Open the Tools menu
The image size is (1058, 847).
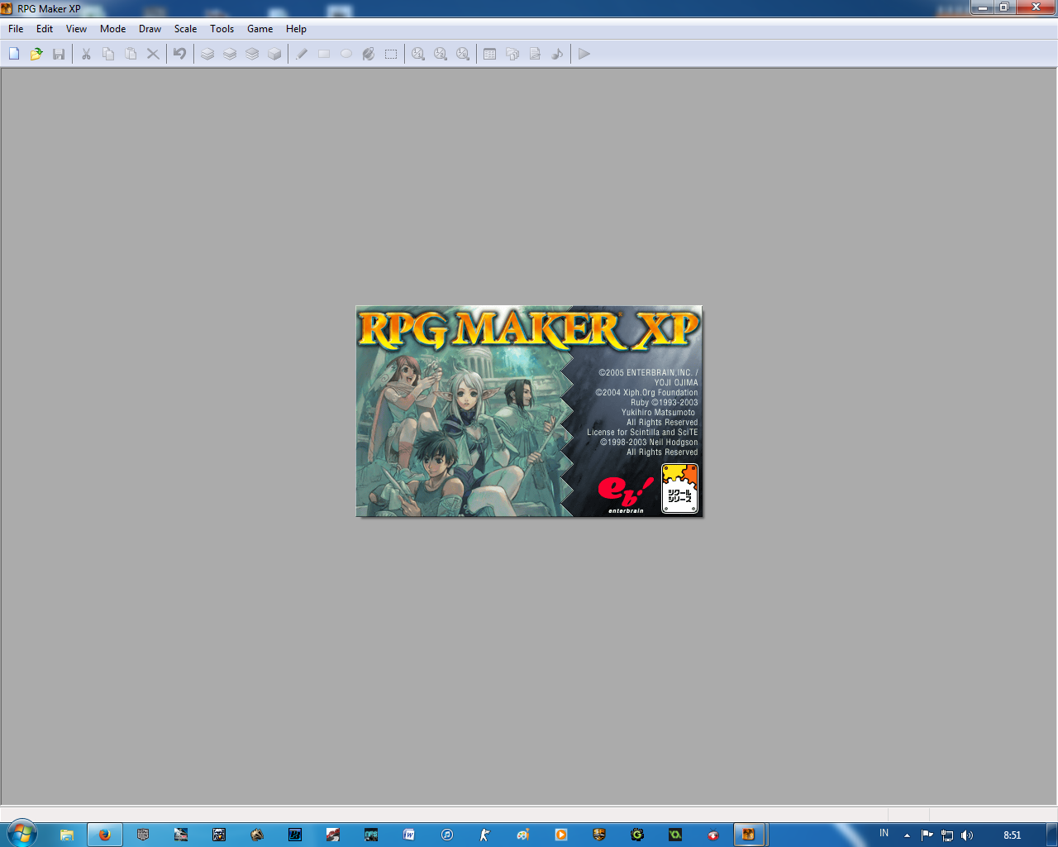[222, 29]
